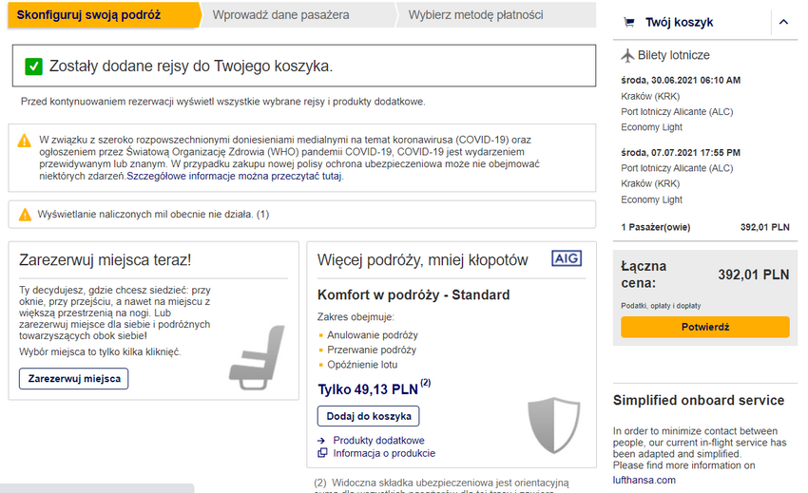This screenshot has height=493, width=808.
Task: Click the COVID-19 warning triangle icon
Action: tap(24, 141)
